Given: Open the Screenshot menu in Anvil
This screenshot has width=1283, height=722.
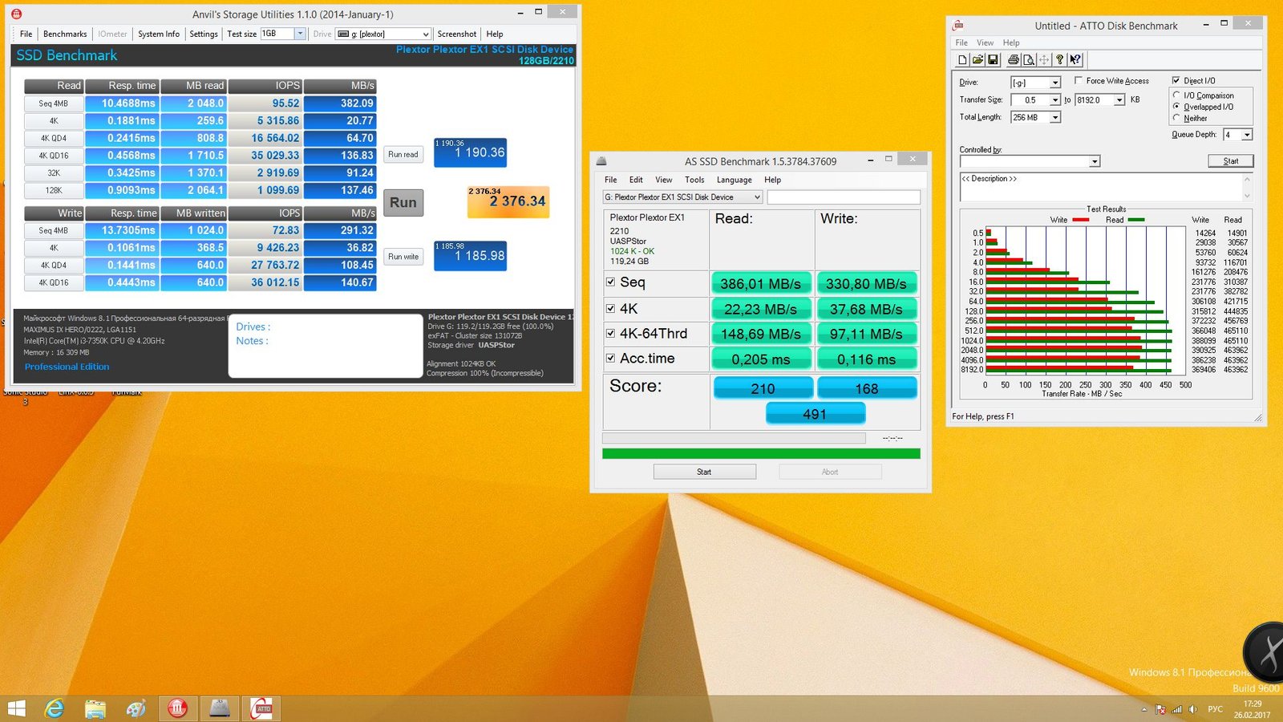Looking at the screenshot, I should tap(457, 34).
